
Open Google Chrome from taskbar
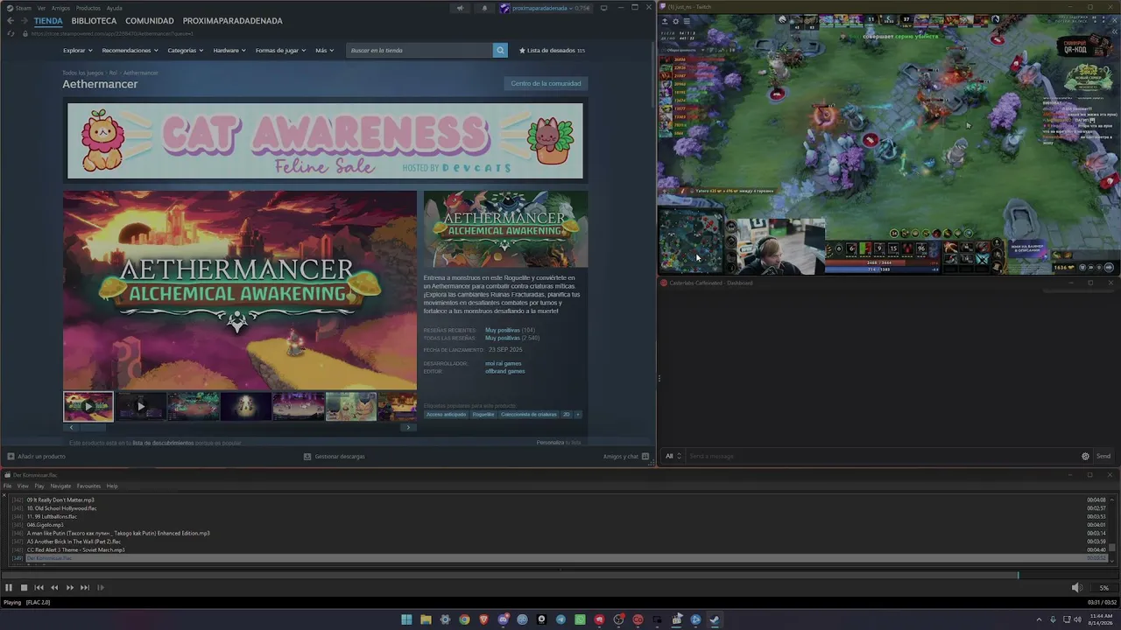pyautogui.click(x=464, y=619)
